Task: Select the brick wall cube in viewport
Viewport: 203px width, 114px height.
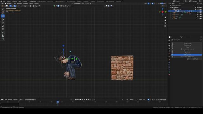Action: point(122,68)
